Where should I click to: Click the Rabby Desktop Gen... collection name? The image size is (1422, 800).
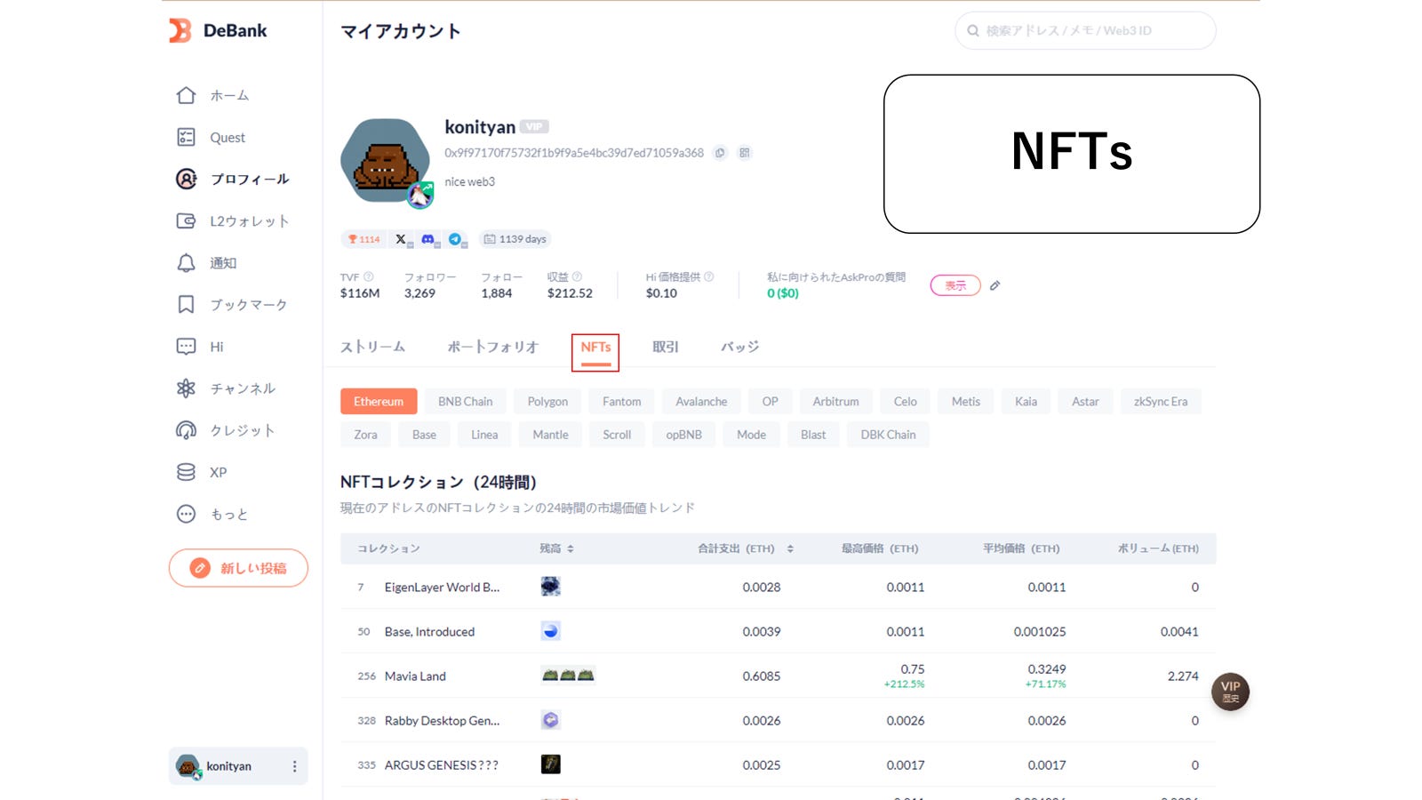(x=442, y=721)
